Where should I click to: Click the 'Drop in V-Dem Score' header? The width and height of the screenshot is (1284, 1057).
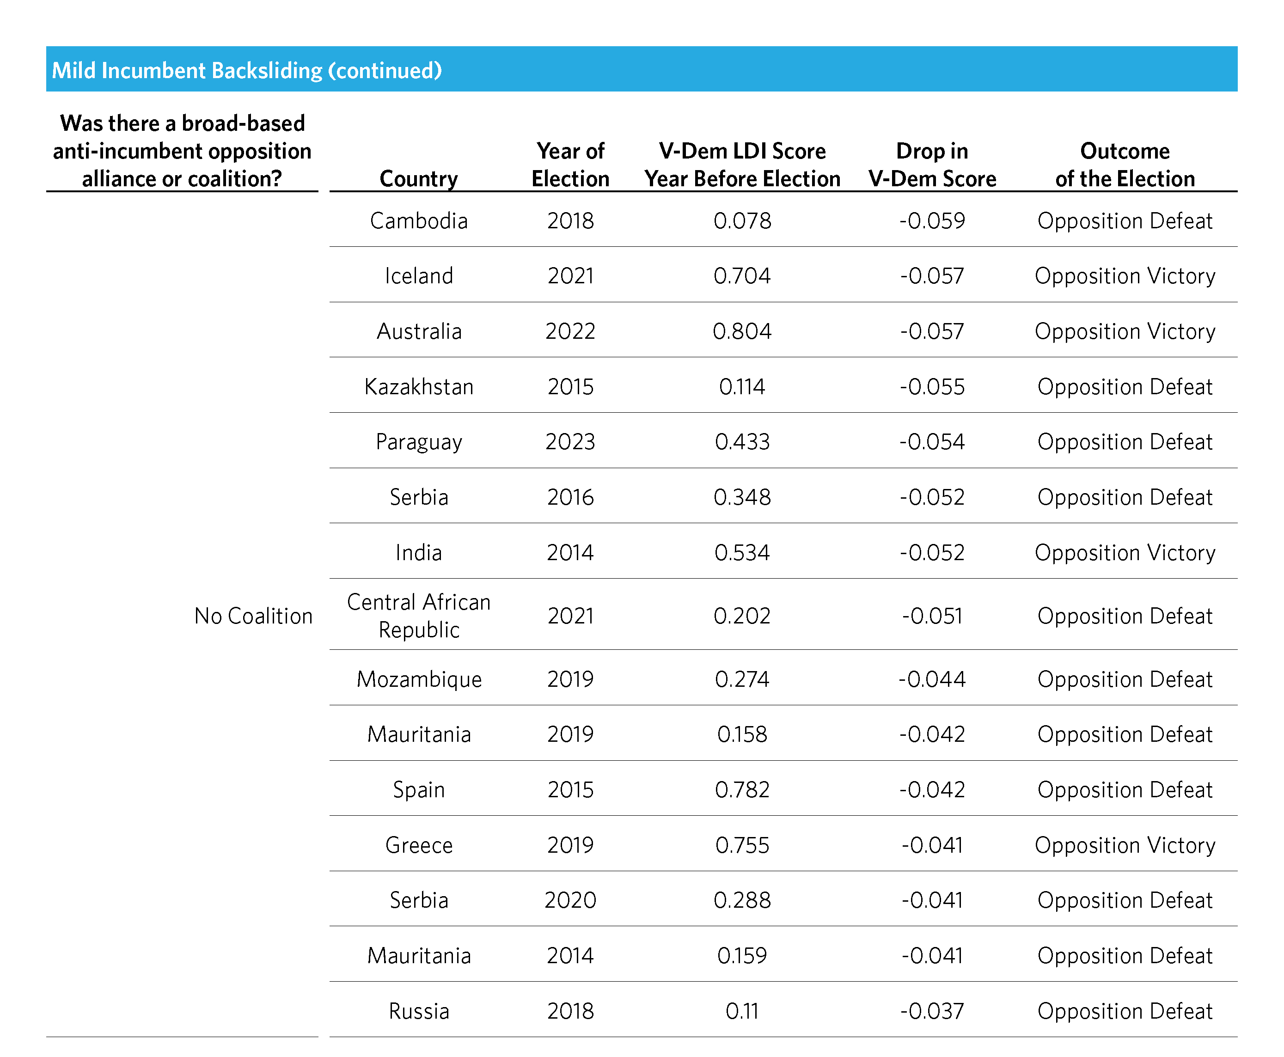pyautogui.click(x=931, y=165)
